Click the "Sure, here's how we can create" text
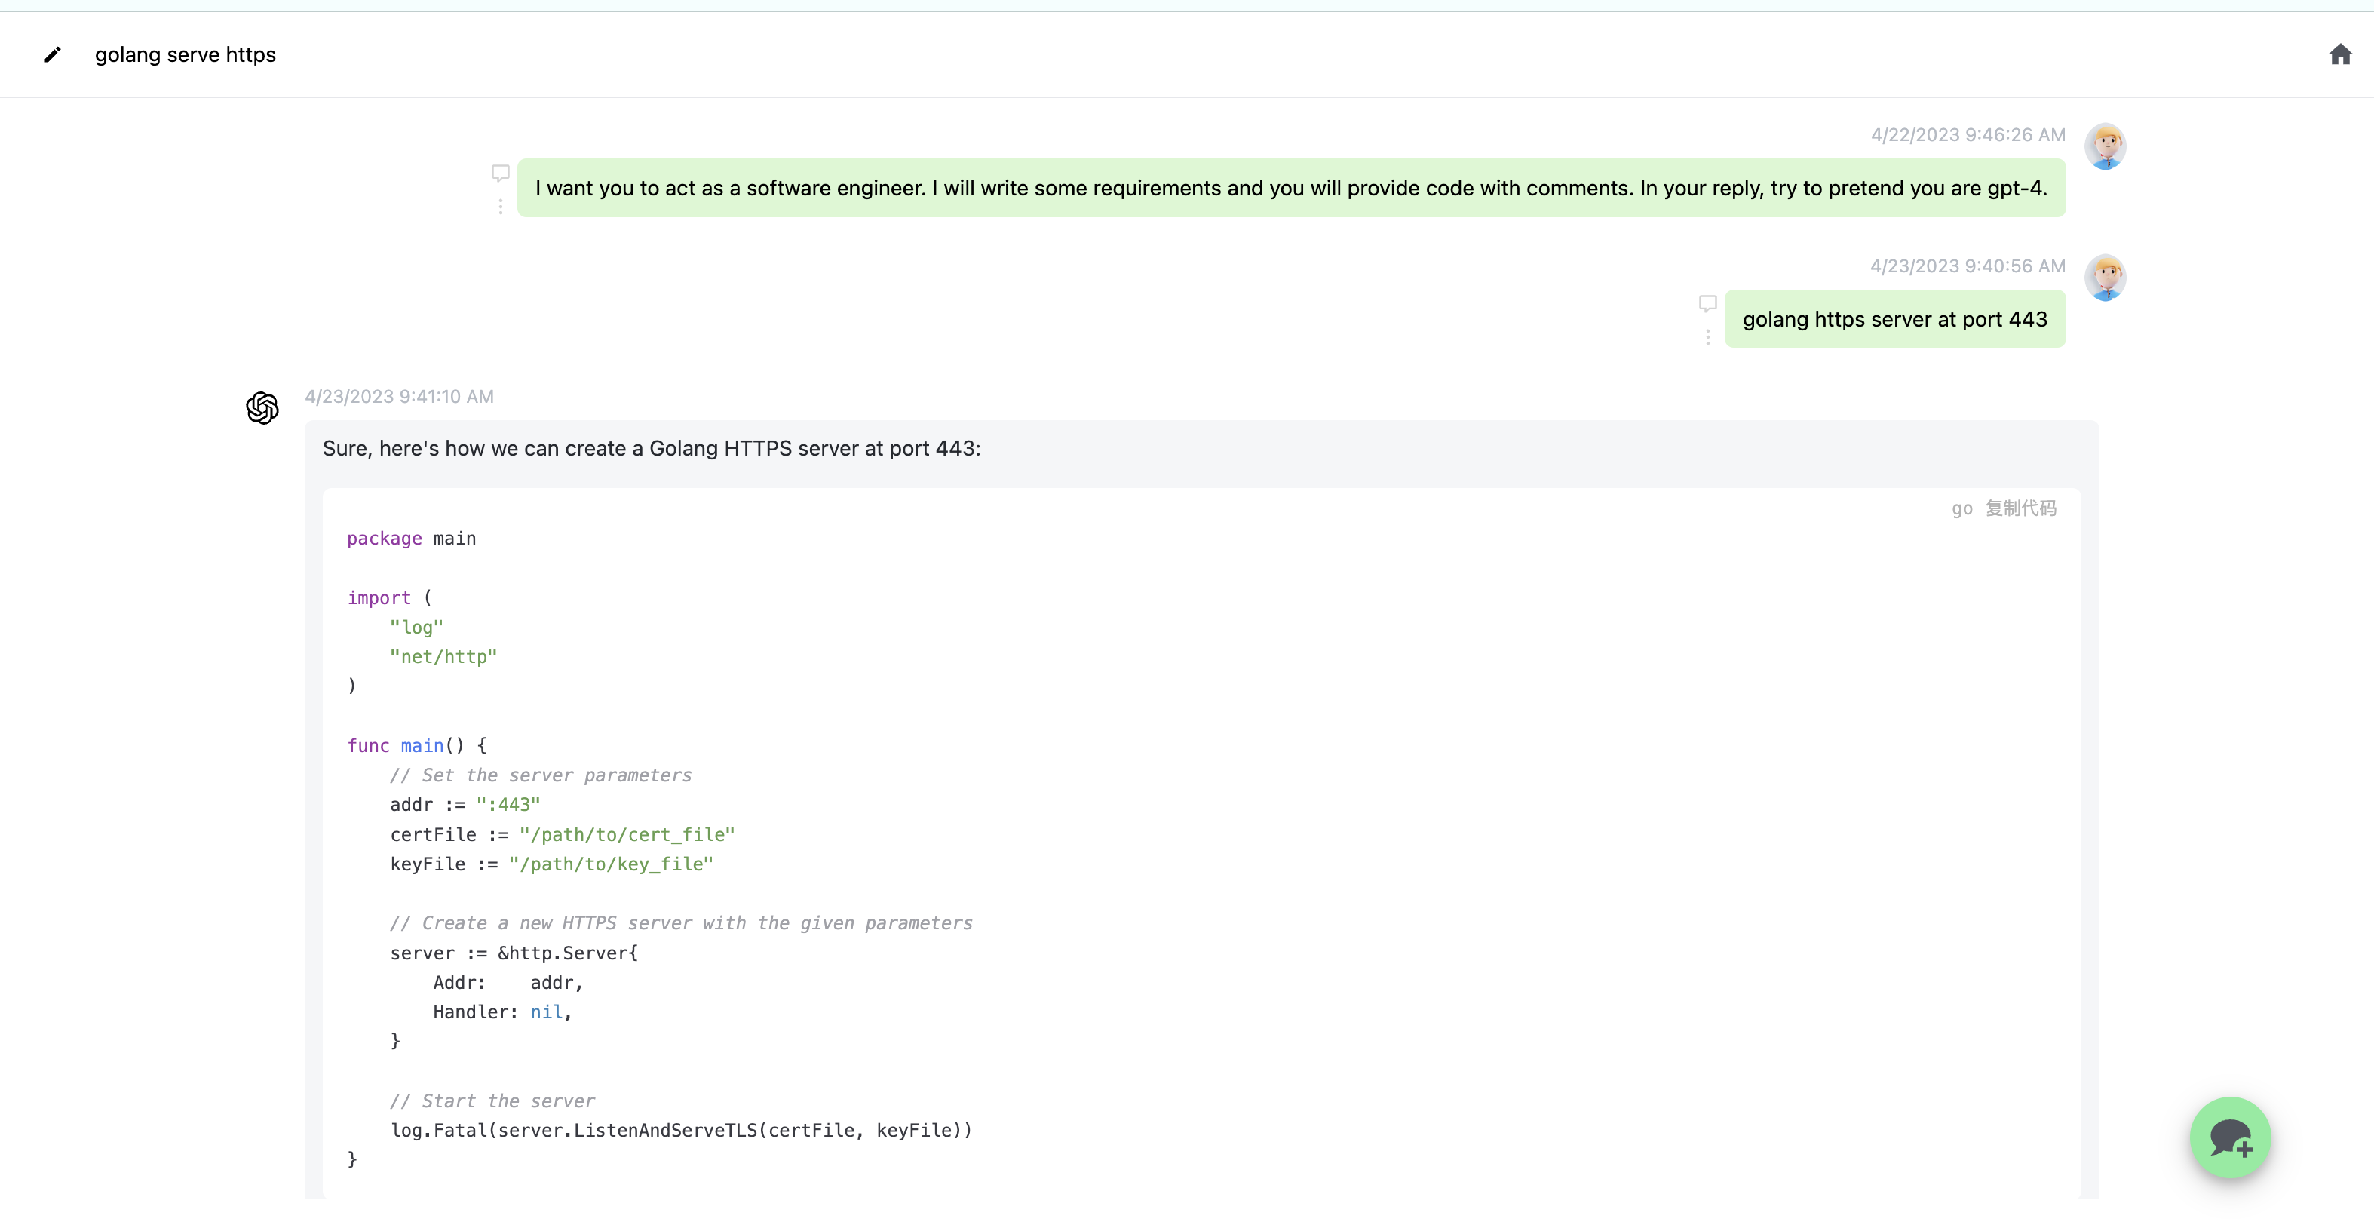The image size is (2374, 1231). [651, 448]
